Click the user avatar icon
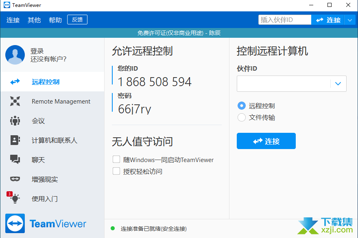 coord(15,55)
